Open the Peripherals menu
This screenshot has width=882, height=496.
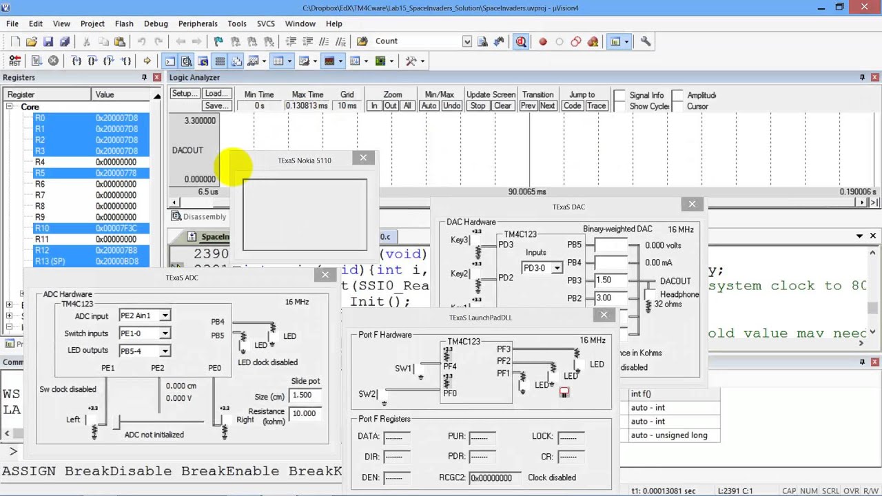coord(198,23)
